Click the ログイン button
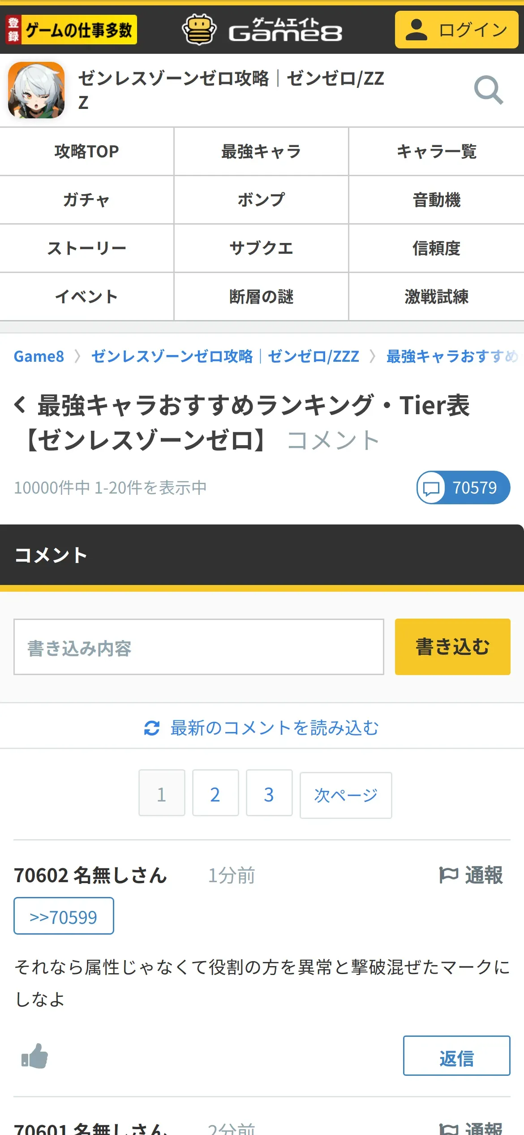524x1135 pixels. click(x=456, y=30)
